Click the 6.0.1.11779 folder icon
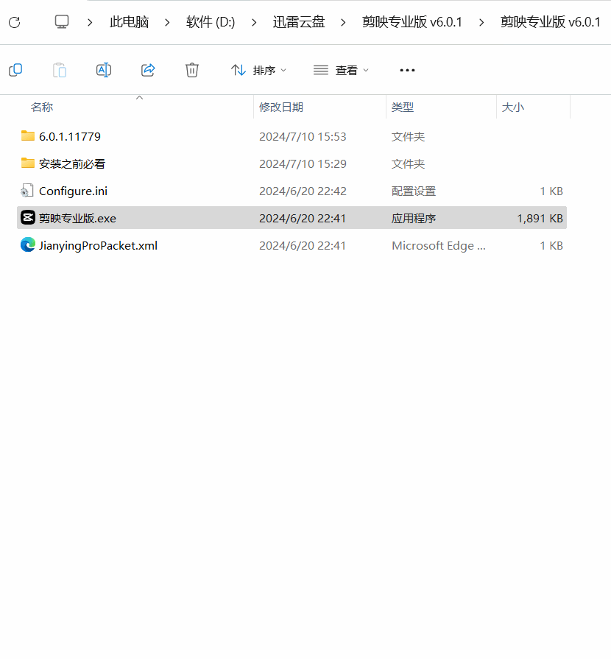 (x=28, y=135)
